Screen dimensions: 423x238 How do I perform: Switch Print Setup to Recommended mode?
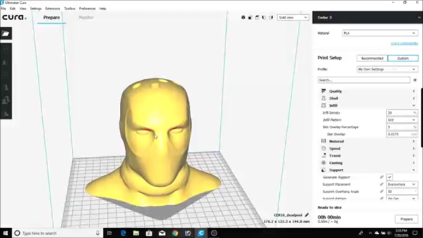click(372, 58)
